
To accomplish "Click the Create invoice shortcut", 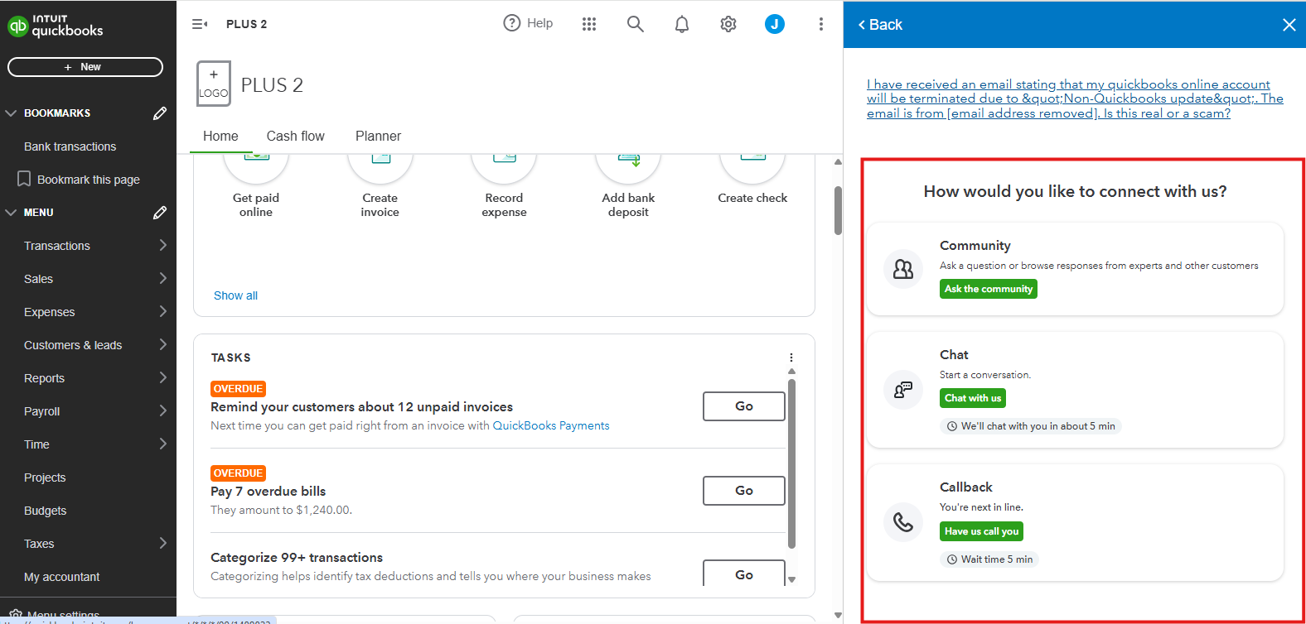I will pyautogui.click(x=380, y=186).
